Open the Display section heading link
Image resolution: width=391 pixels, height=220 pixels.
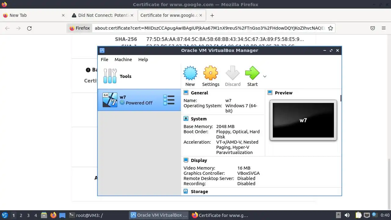(199, 160)
